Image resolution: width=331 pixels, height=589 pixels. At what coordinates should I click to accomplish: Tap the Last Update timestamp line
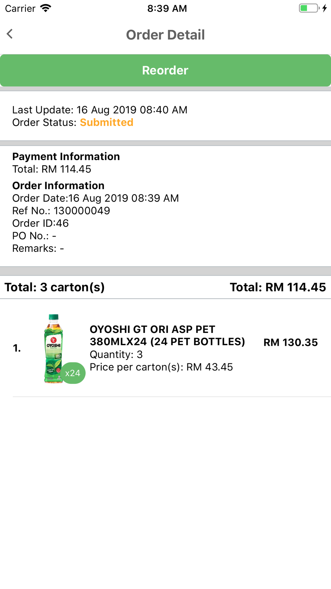click(x=100, y=110)
